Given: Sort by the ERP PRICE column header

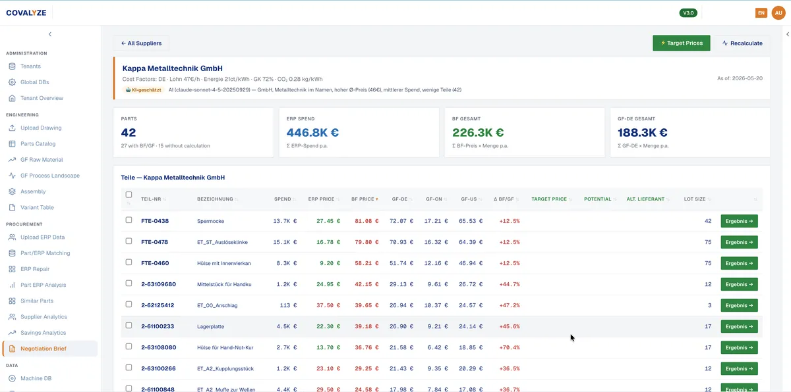Looking at the screenshot, I should (323, 199).
